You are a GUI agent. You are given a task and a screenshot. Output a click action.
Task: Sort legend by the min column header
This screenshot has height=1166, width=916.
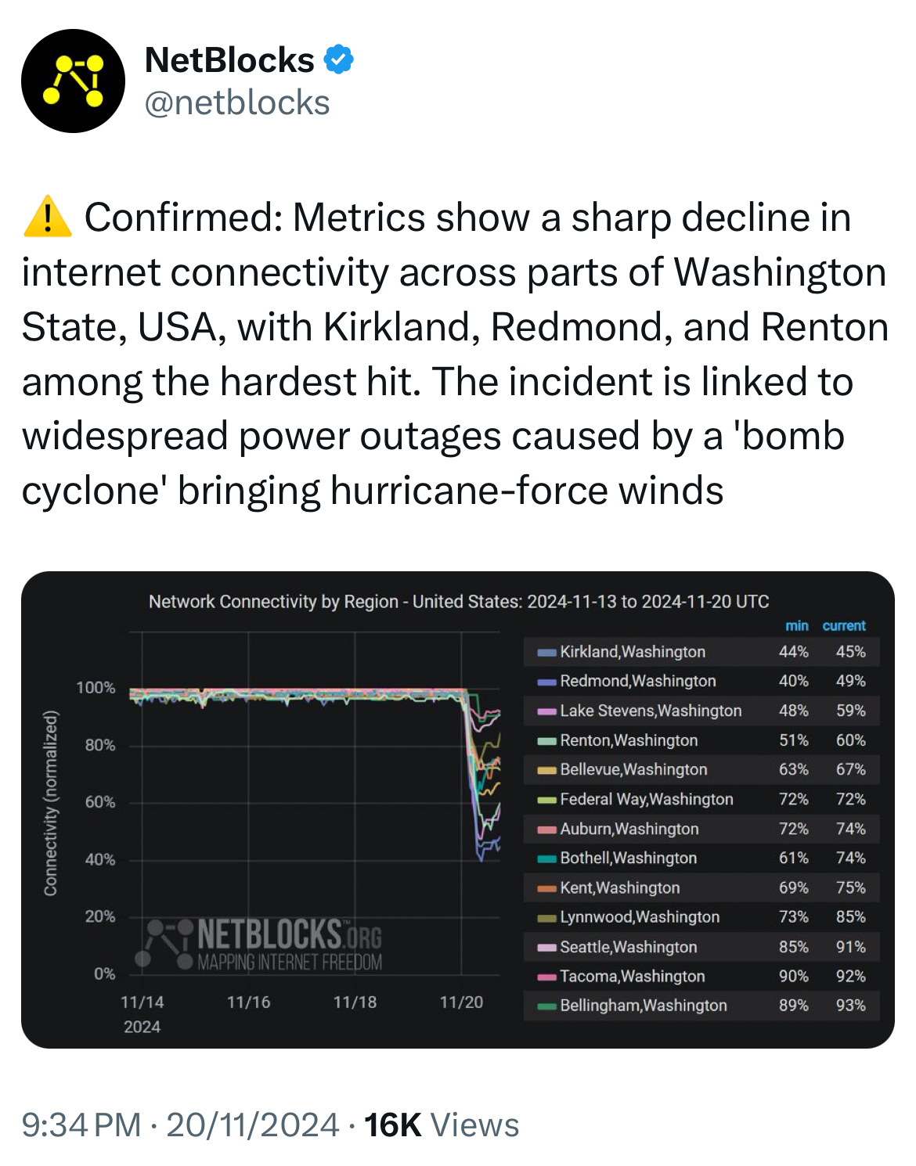pyautogui.click(x=796, y=626)
